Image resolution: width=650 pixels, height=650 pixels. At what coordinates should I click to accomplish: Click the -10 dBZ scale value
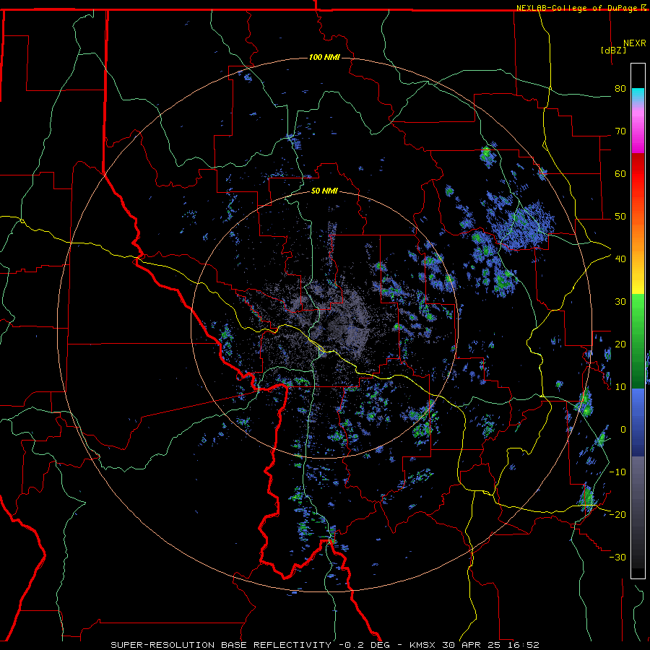point(617,472)
